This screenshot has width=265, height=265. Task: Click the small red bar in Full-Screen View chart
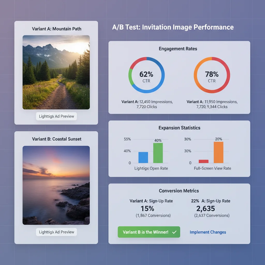[x=203, y=161]
